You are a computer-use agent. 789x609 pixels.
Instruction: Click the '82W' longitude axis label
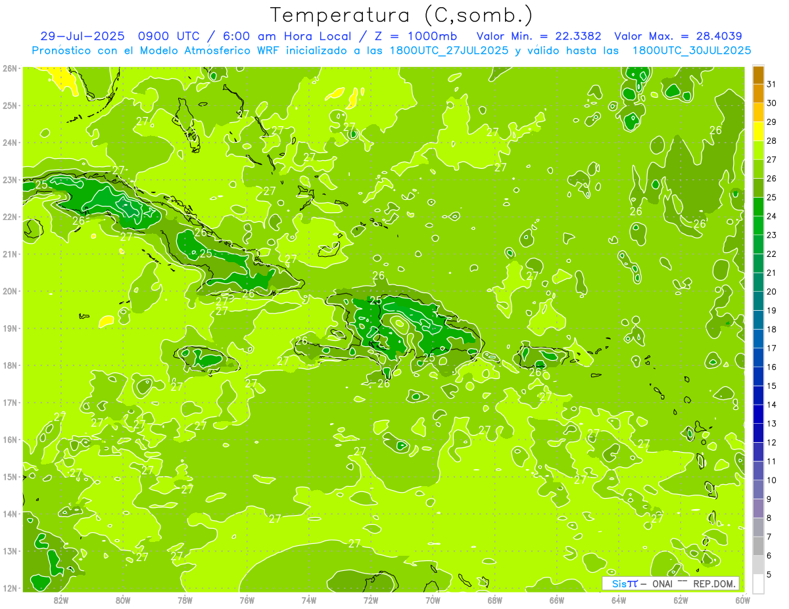click(60, 600)
